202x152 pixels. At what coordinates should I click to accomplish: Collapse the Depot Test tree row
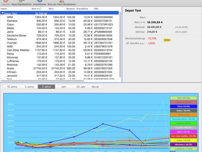point(3,13)
